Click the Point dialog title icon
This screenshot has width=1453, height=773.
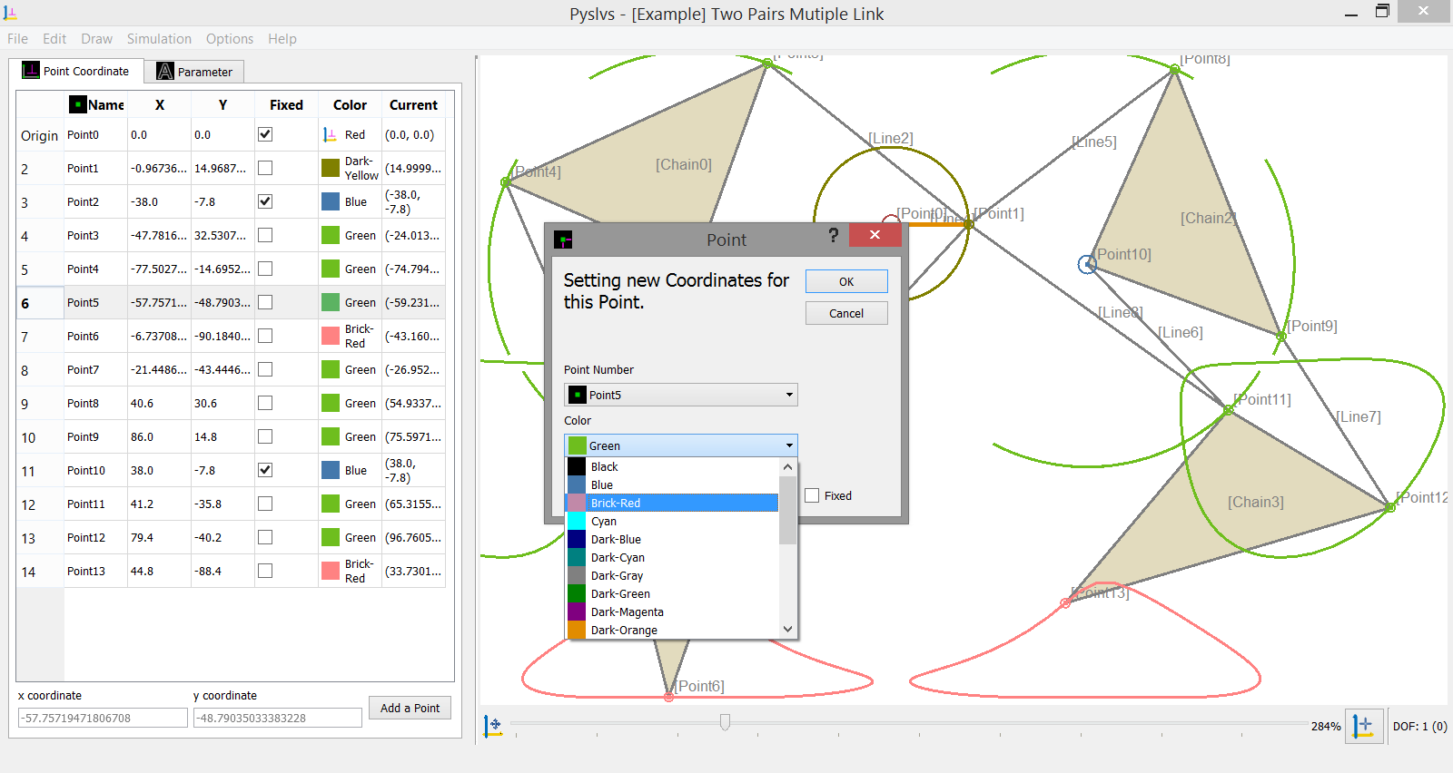coord(563,240)
